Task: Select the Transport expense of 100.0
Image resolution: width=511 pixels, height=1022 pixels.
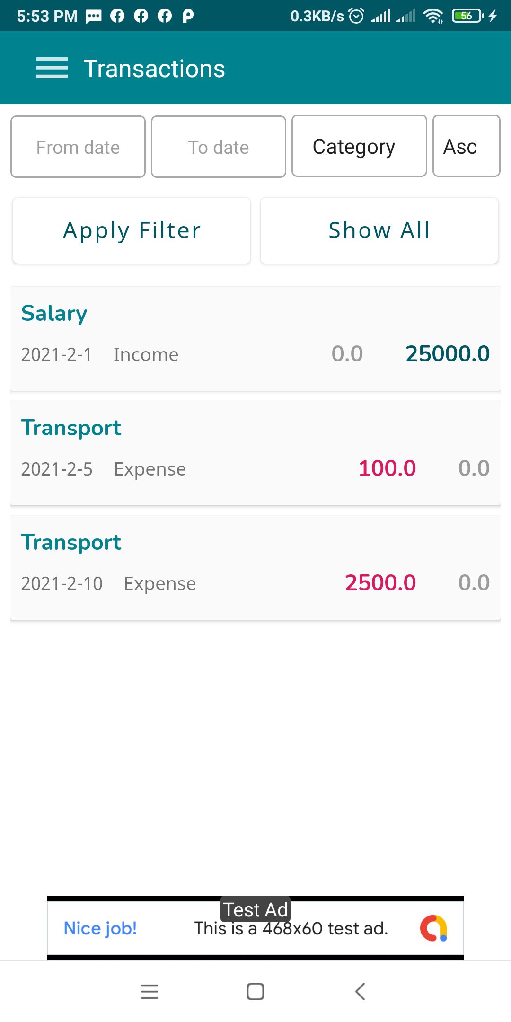Action: pyautogui.click(x=255, y=453)
